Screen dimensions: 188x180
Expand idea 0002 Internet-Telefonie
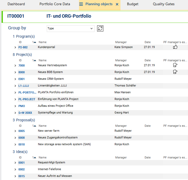(x=15, y=169)
